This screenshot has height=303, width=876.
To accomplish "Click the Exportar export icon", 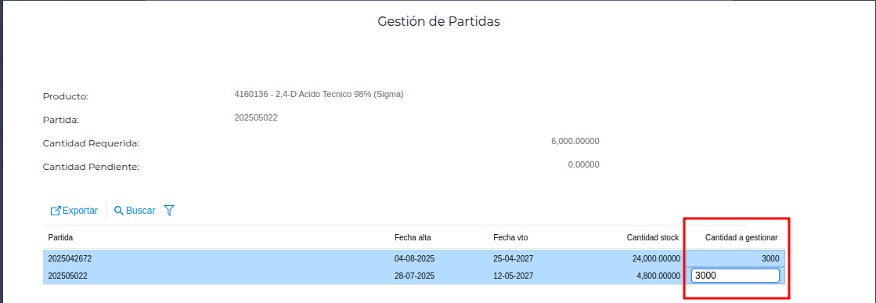I will [56, 211].
